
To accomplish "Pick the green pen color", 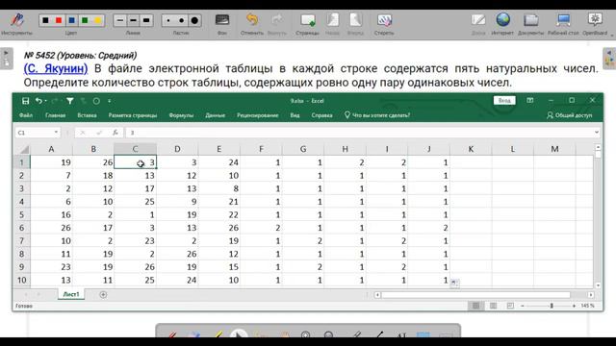I will tap(85, 20).
